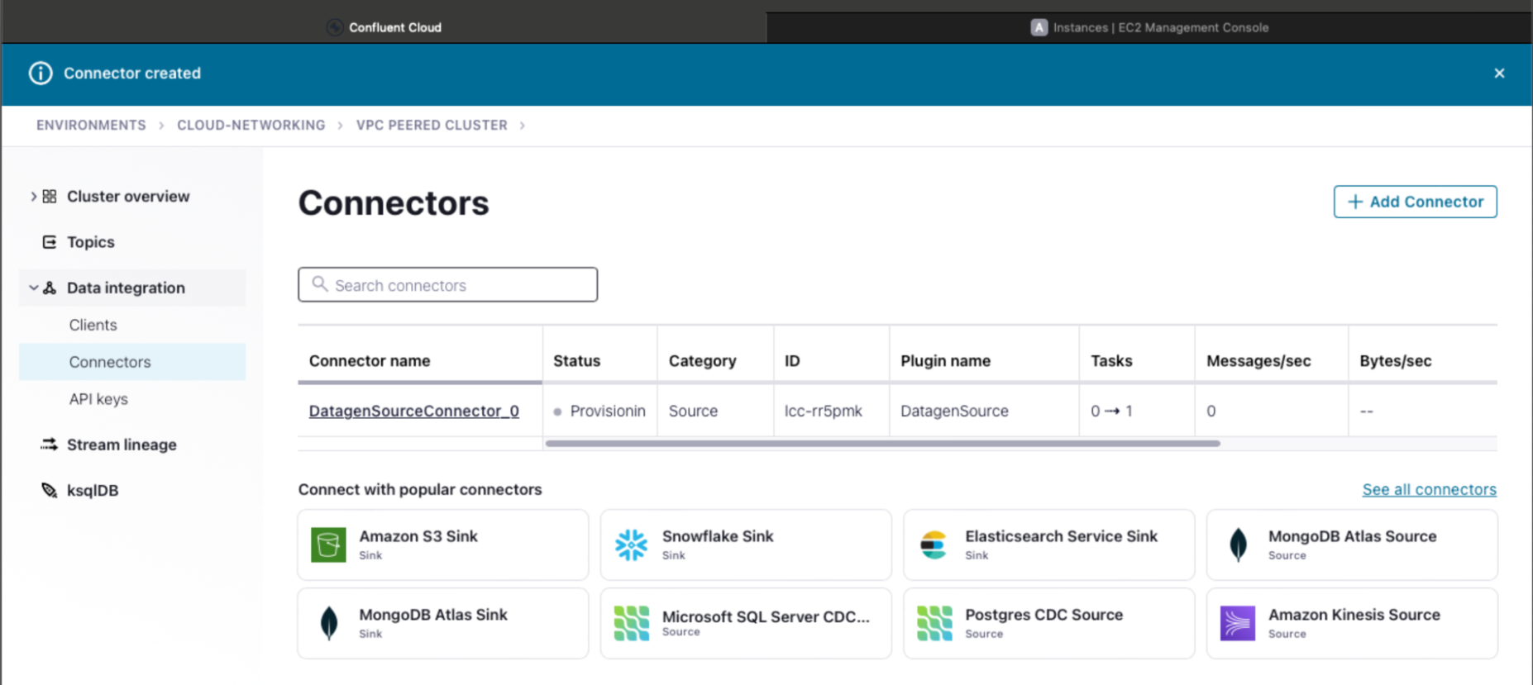
Task: Go to VPC PEERED CLUSTER breadcrumb
Action: [x=432, y=125]
